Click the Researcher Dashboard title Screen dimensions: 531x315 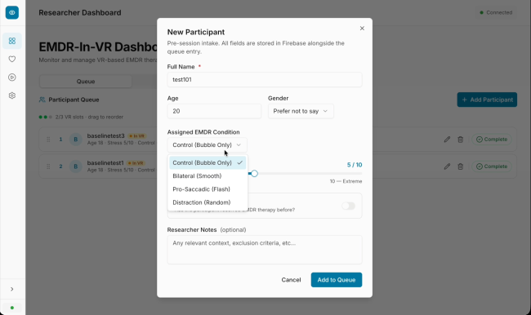tap(80, 12)
